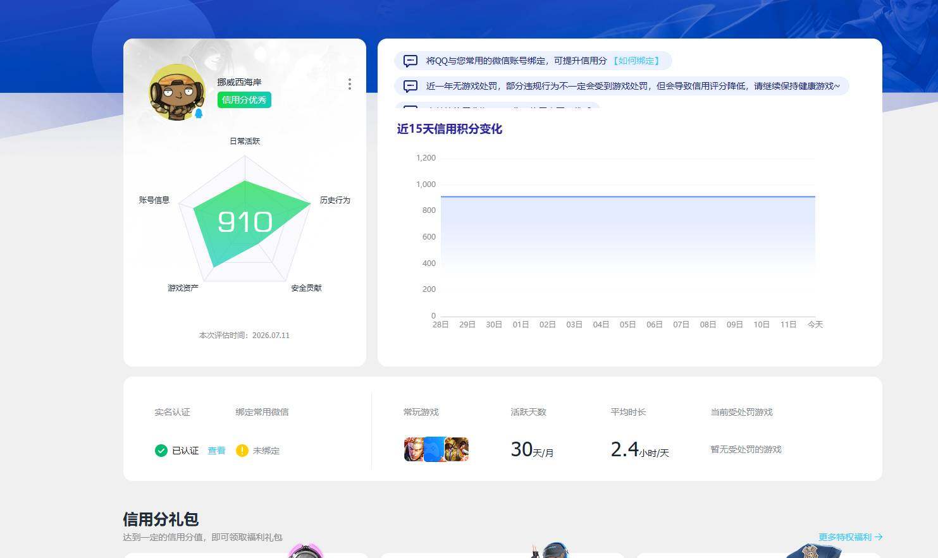This screenshot has height=558, width=938.
Task: Click the 910 credit score number
Action: coord(245,222)
